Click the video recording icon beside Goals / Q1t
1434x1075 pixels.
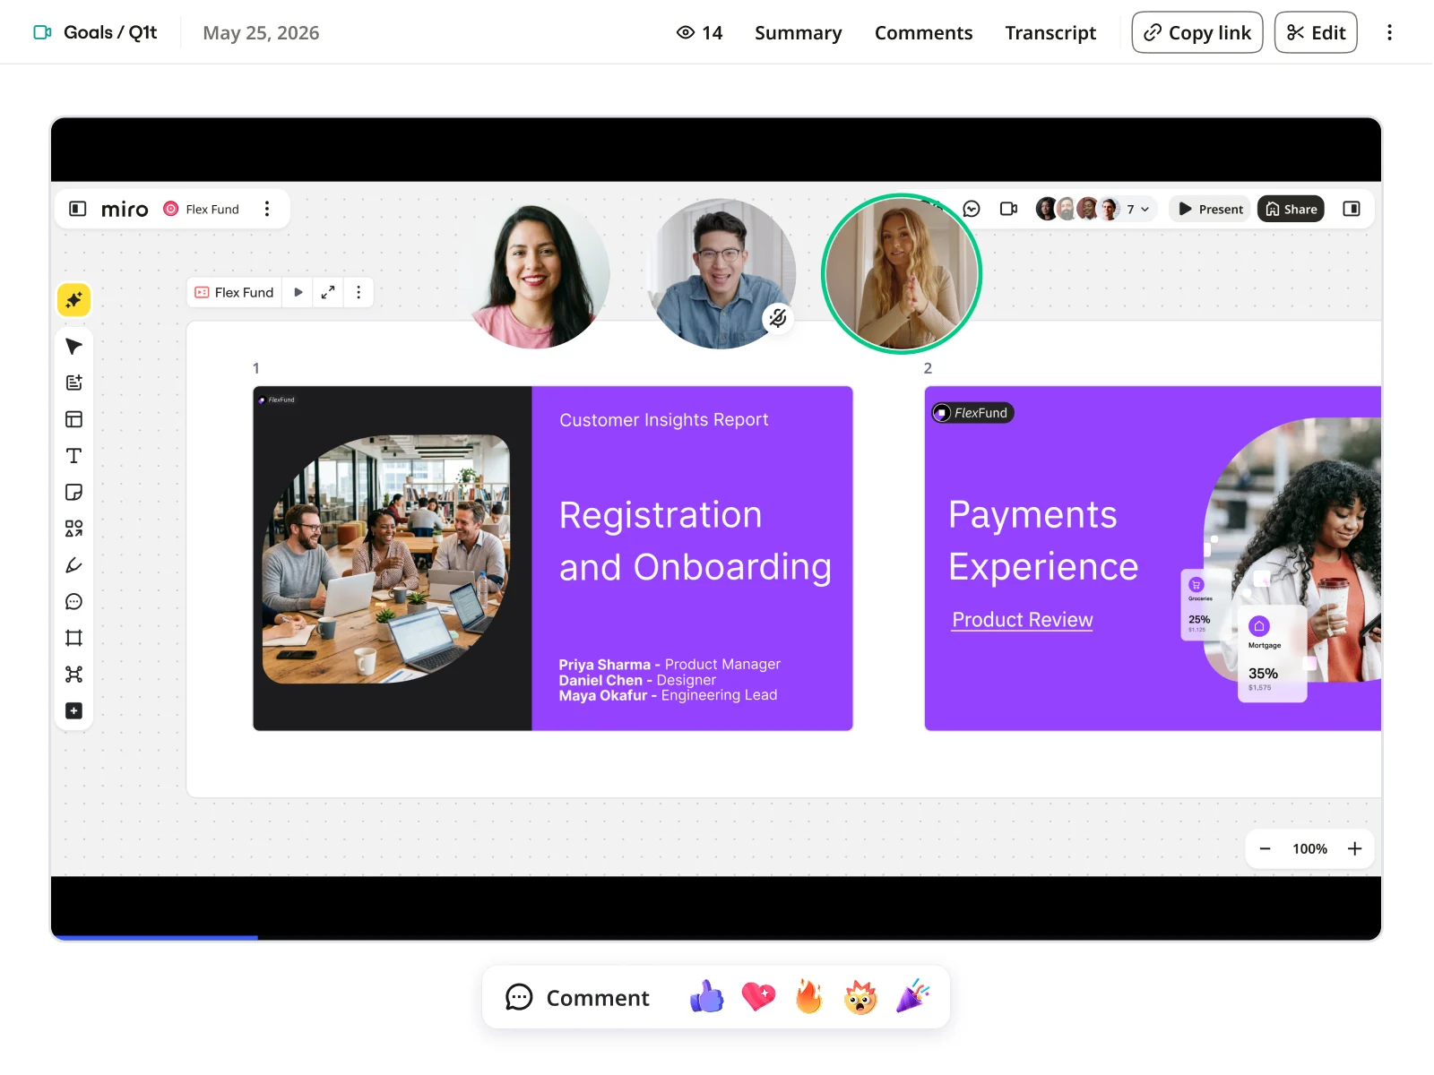click(x=42, y=32)
